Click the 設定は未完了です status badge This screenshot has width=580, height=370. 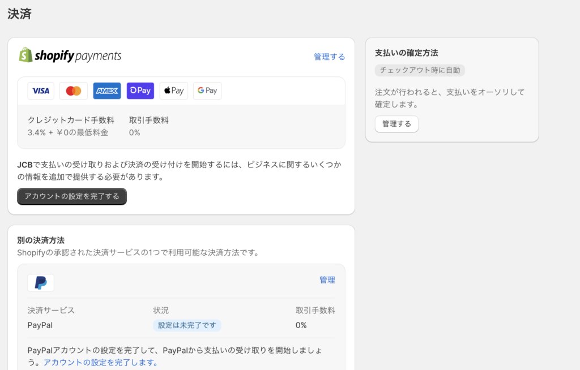[187, 325]
